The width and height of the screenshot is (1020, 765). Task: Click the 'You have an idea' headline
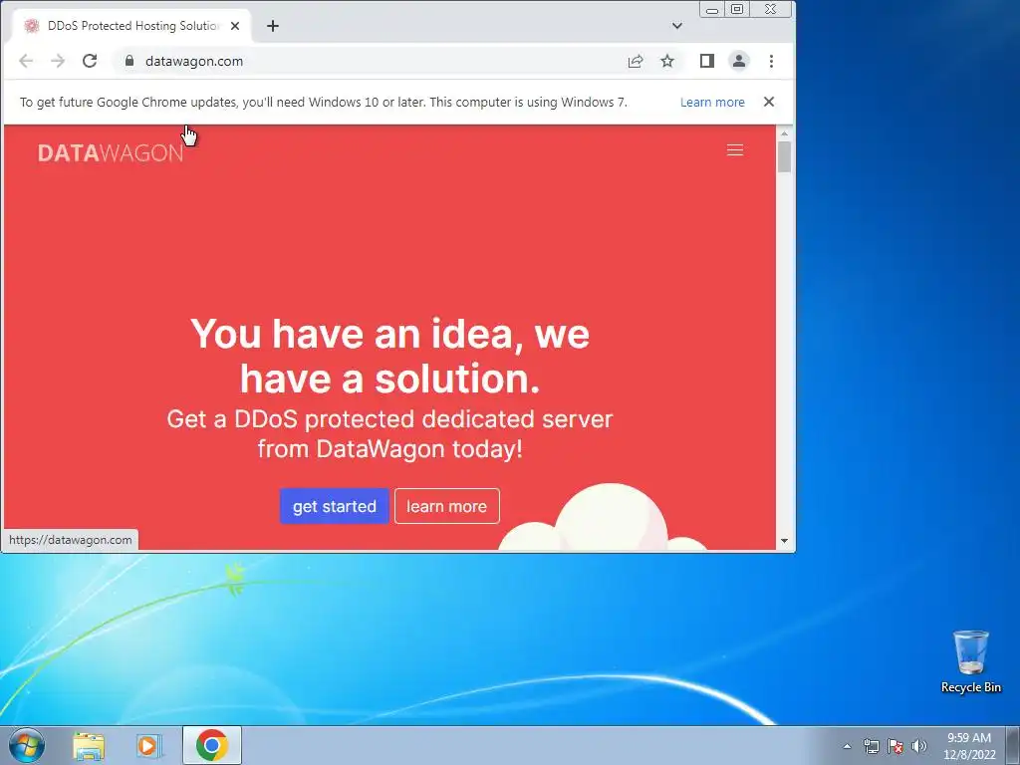point(389,356)
